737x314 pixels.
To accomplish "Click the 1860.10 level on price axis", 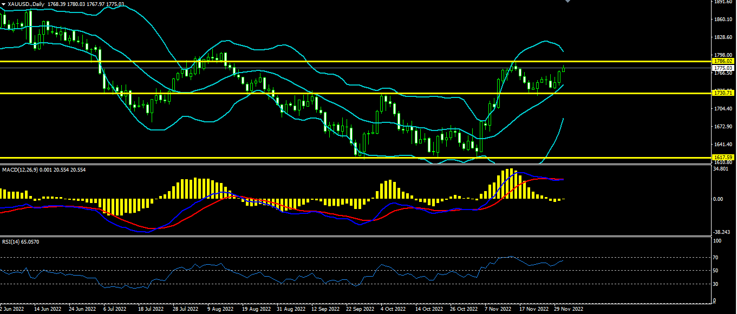I will click(723, 19).
